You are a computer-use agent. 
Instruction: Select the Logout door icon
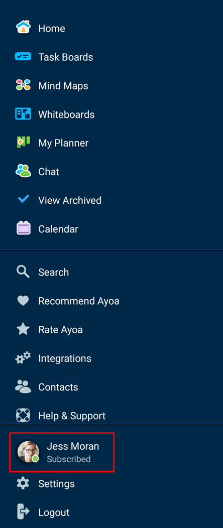[23, 512]
